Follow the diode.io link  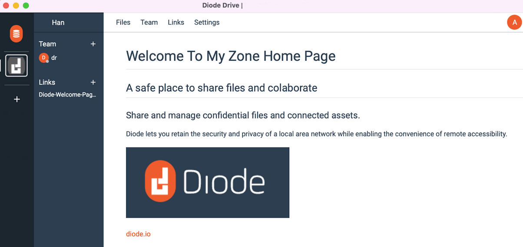click(x=138, y=234)
